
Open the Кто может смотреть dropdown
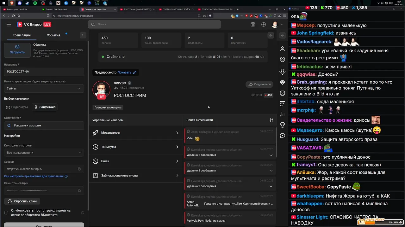click(44, 153)
